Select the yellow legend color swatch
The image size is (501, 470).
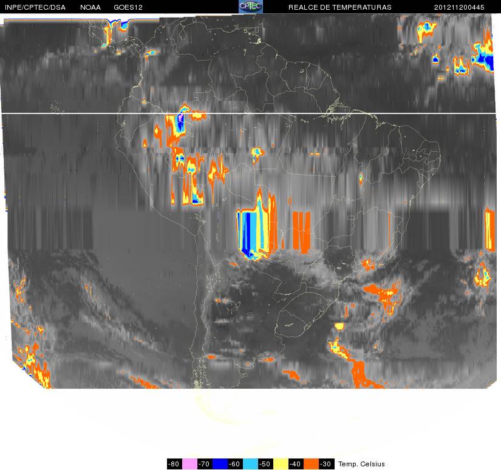click(x=281, y=464)
